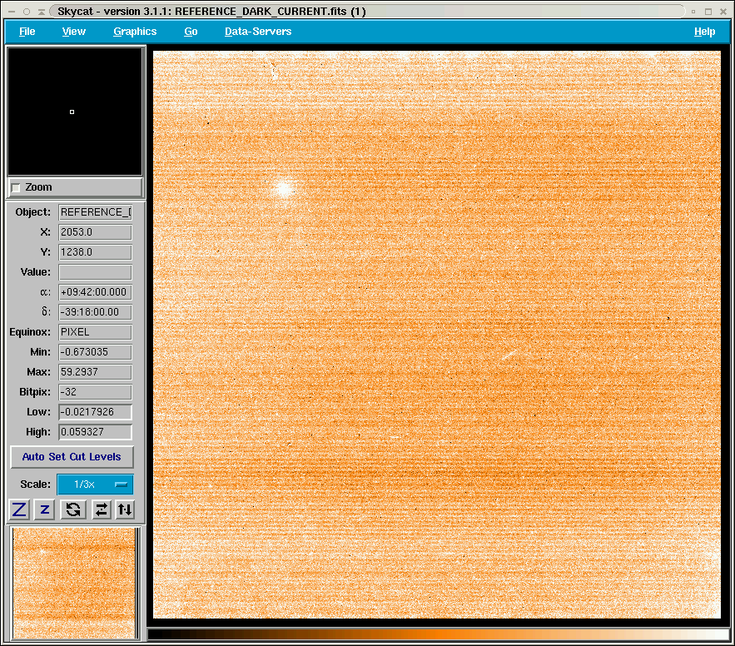735x646 pixels.
Task: Click the pan window thumbnail image
Action: click(75, 583)
